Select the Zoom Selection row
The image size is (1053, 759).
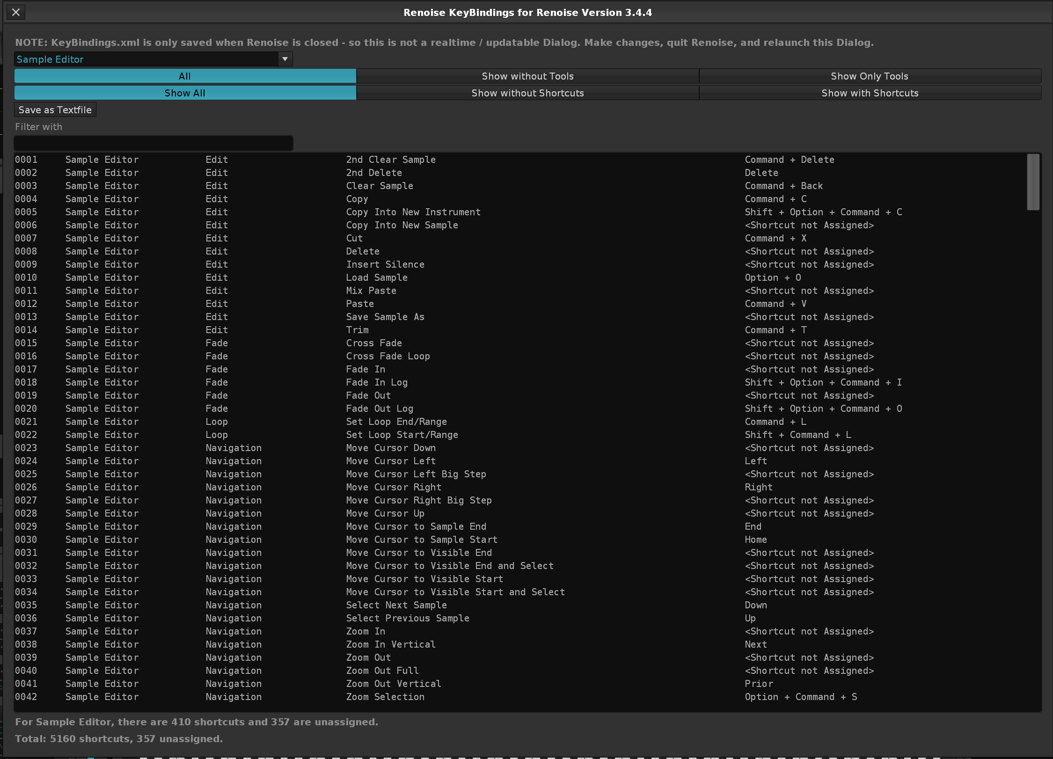[385, 697]
